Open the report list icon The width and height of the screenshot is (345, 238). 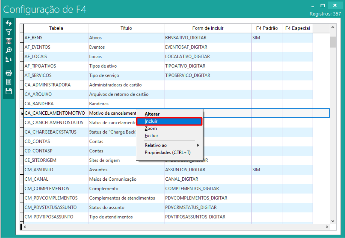click(9, 82)
